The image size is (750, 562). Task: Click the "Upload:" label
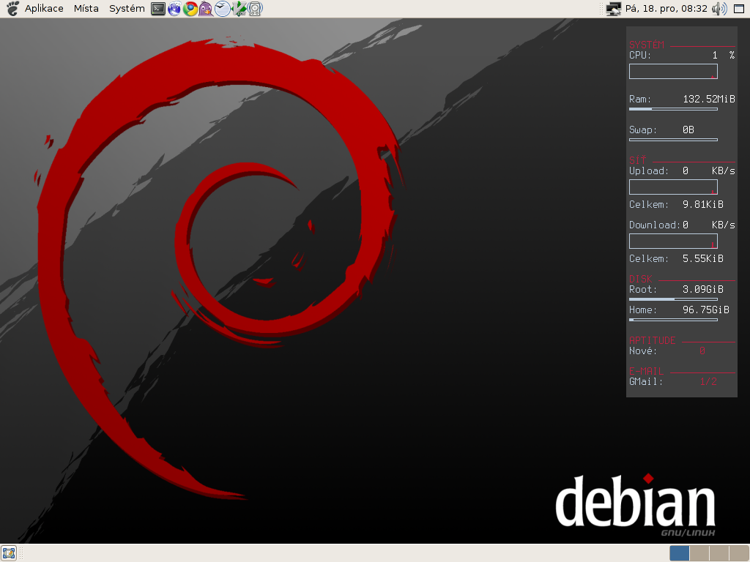(649, 171)
